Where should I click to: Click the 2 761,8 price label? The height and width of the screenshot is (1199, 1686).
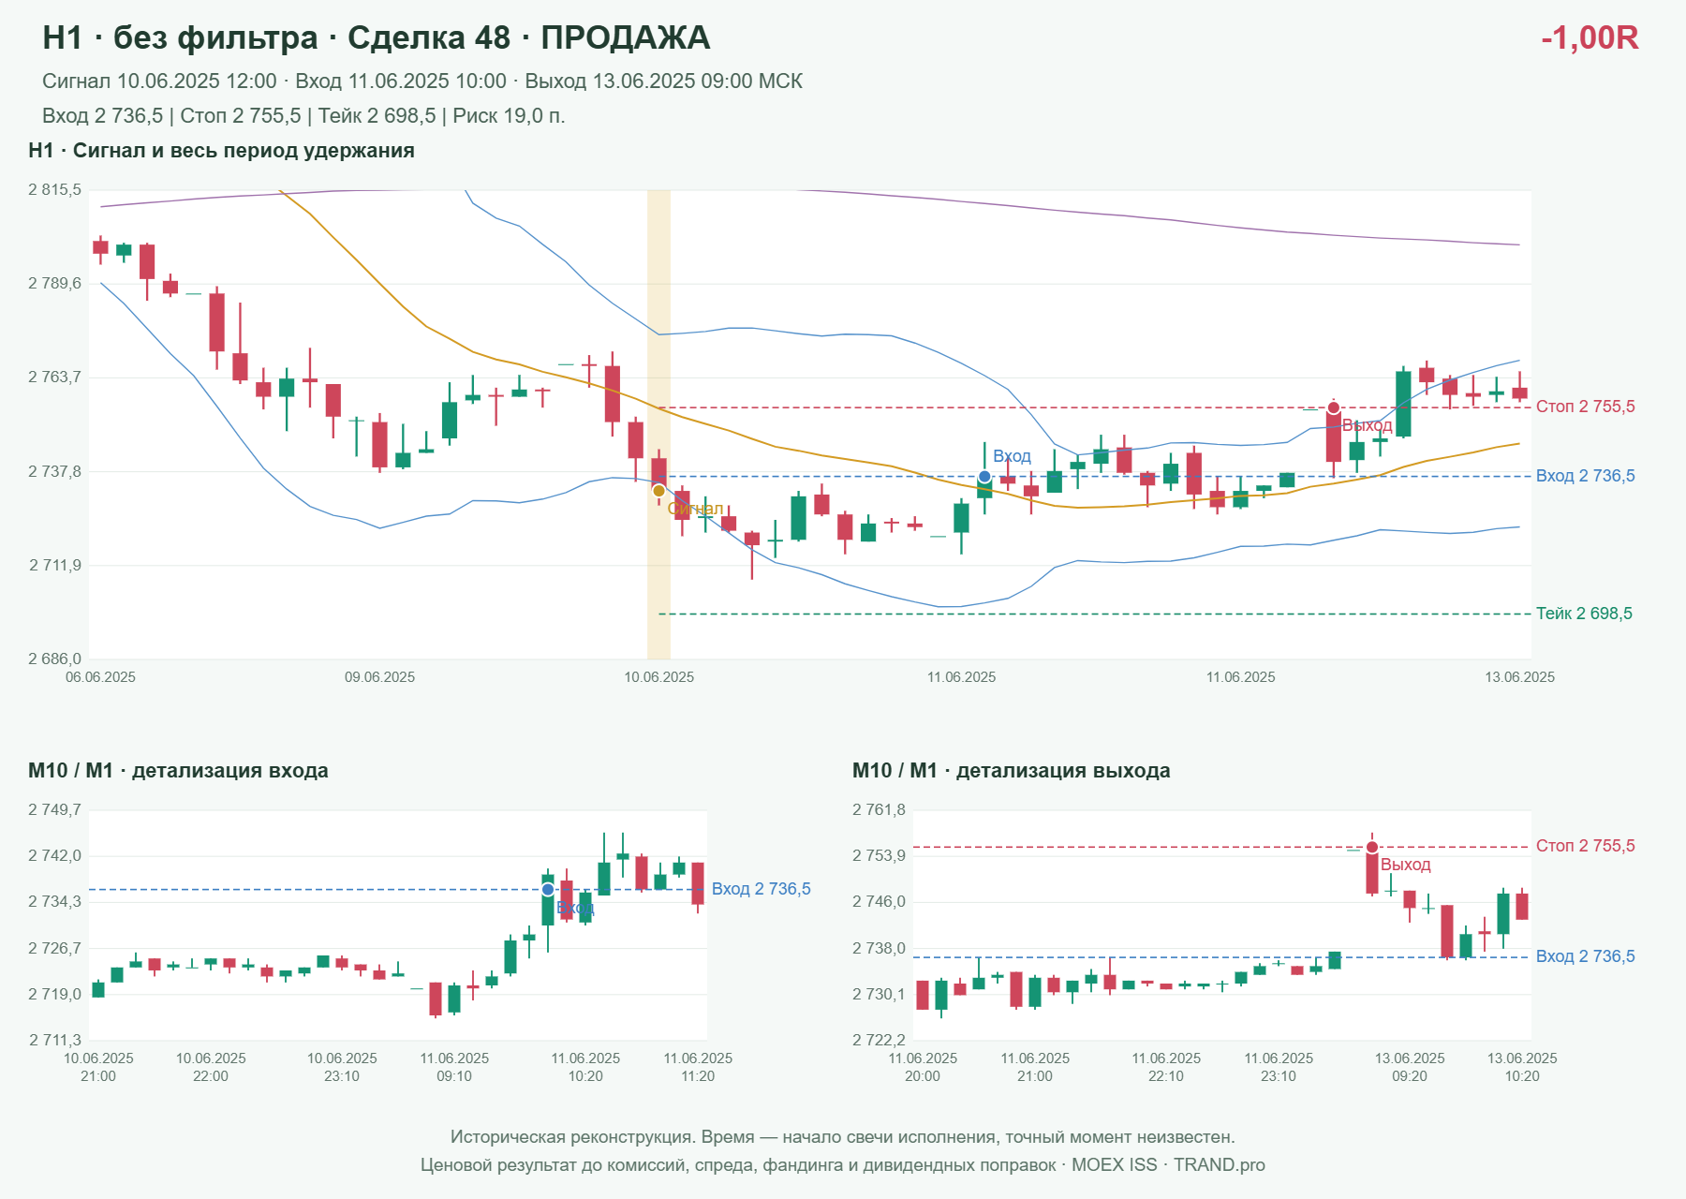[879, 810]
